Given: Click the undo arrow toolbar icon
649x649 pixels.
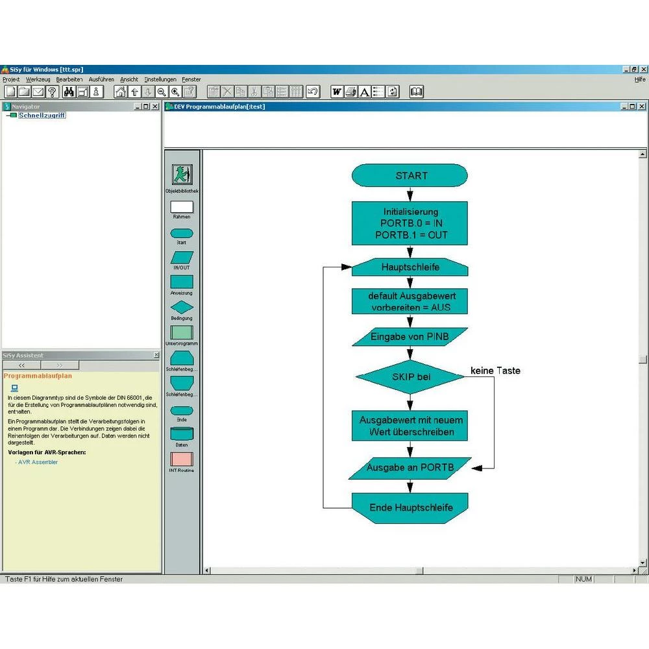Looking at the screenshot, I should click(x=313, y=92).
